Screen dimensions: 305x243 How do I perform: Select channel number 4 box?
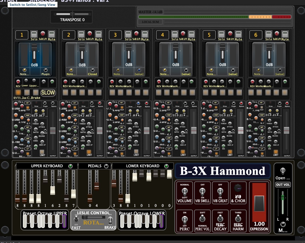coord(162,35)
